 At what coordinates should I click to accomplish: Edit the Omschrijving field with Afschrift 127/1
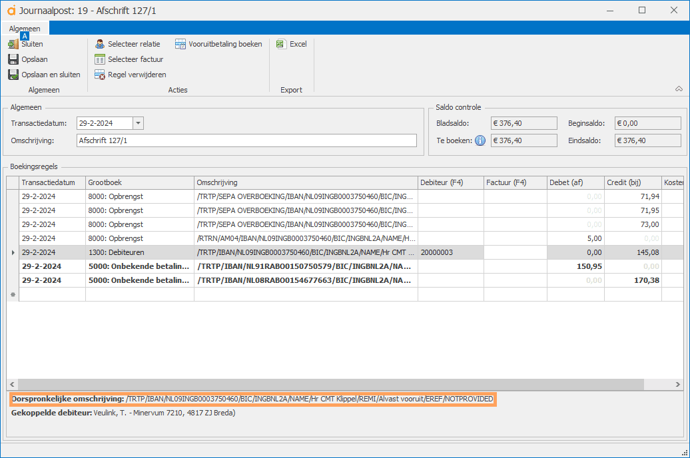tap(246, 140)
